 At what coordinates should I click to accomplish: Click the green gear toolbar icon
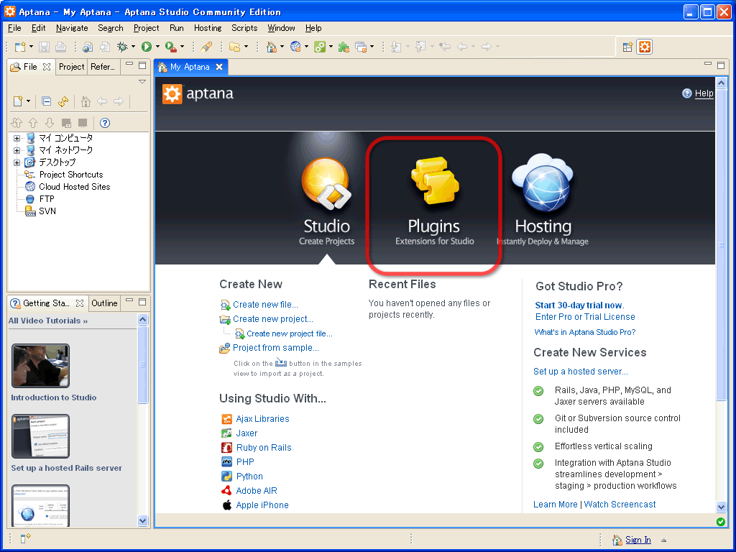[x=320, y=47]
